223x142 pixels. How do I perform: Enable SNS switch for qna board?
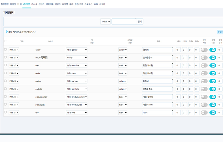204,112
